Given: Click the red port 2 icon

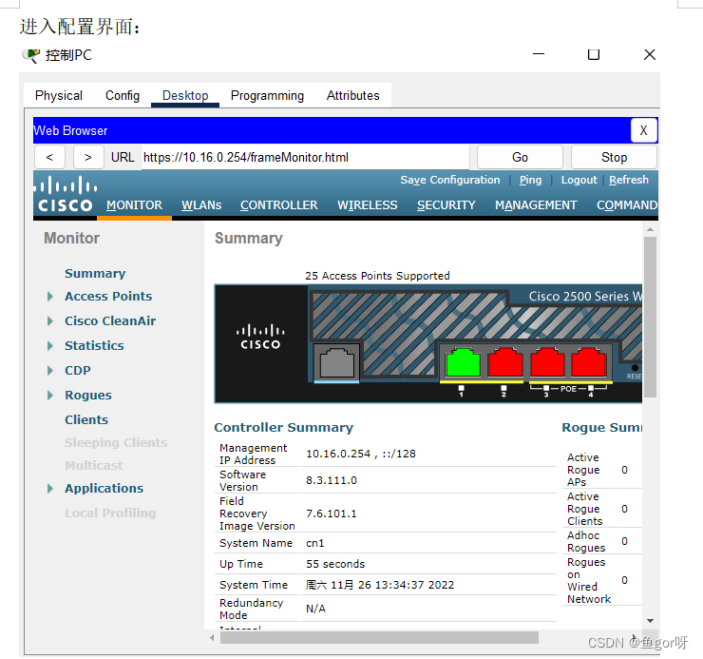Looking at the screenshot, I should [x=505, y=362].
